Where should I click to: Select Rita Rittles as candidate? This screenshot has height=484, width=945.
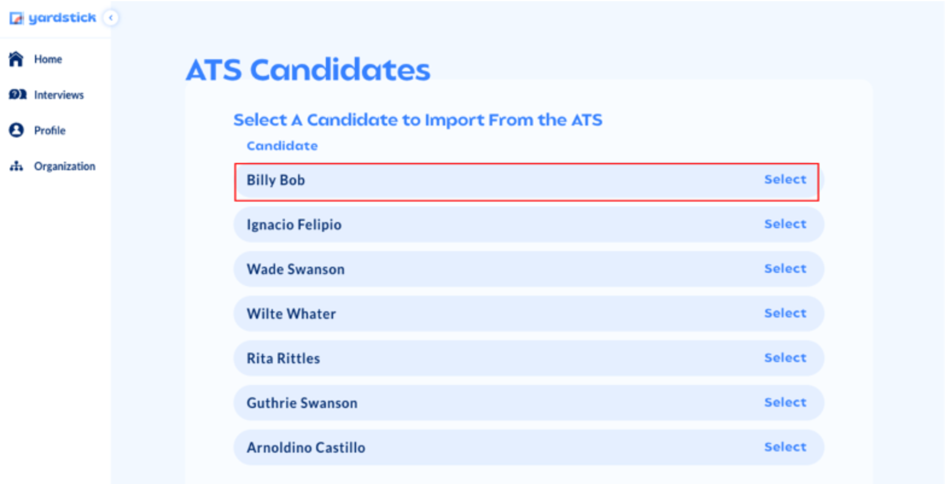(784, 358)
